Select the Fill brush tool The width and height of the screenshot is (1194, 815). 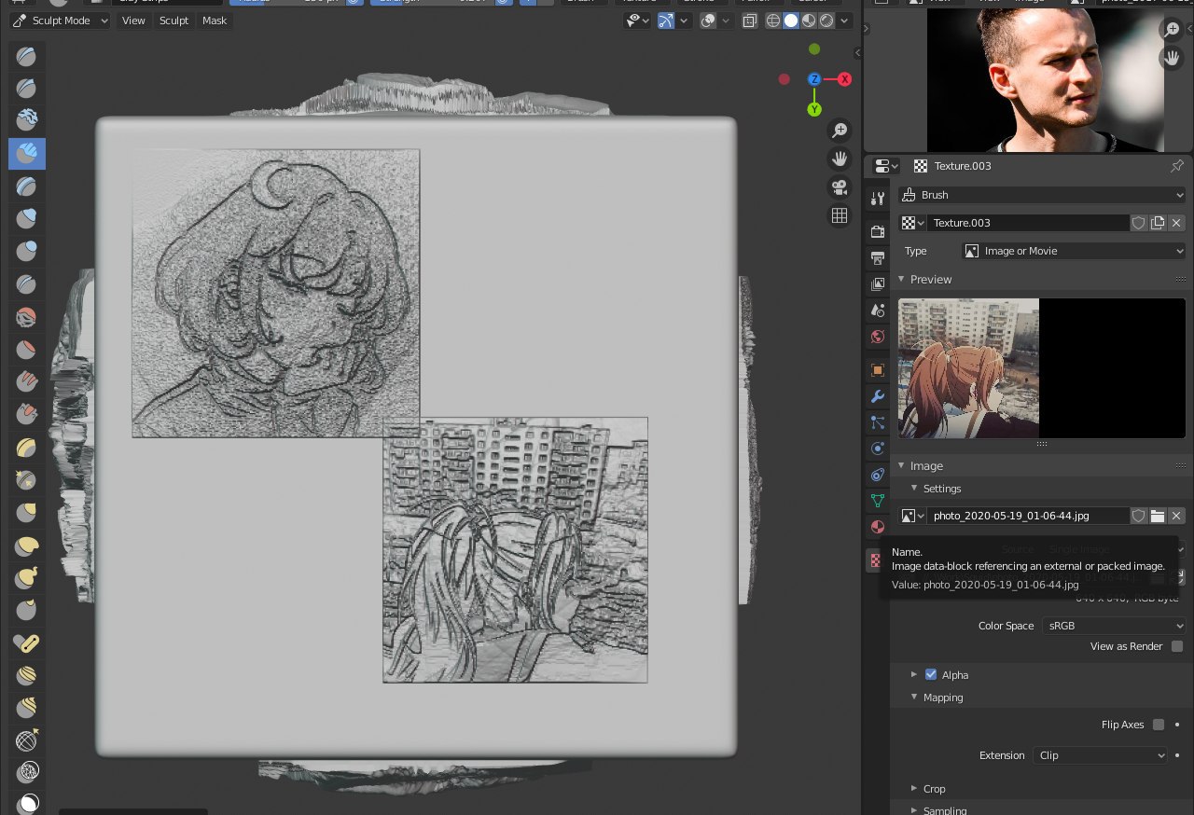(x=27, y=382)
